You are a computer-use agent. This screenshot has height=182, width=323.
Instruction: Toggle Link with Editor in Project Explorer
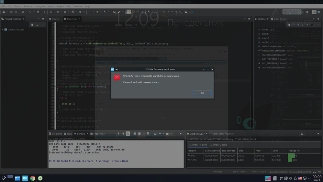[x=37, y=25]
